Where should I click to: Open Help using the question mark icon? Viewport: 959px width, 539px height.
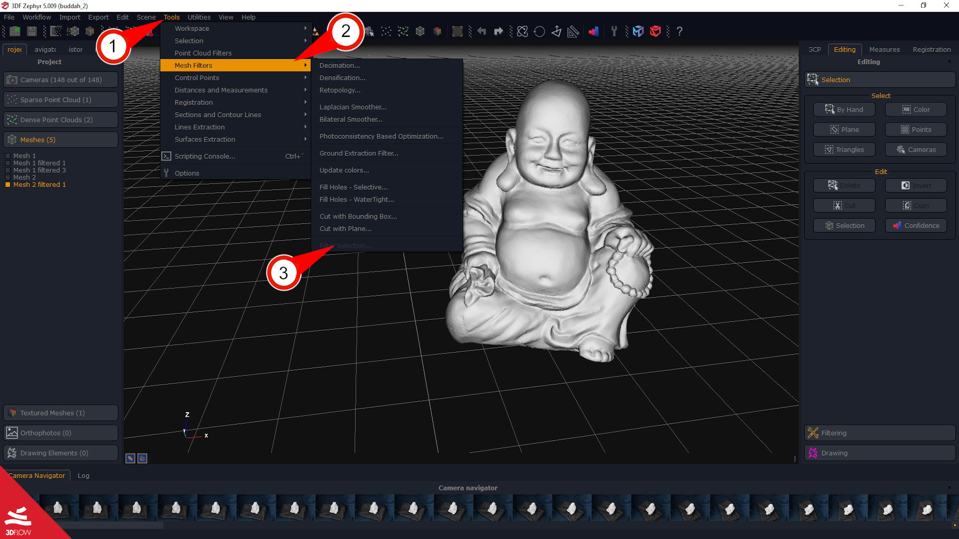pyautogui.click(x=679, y=31)
